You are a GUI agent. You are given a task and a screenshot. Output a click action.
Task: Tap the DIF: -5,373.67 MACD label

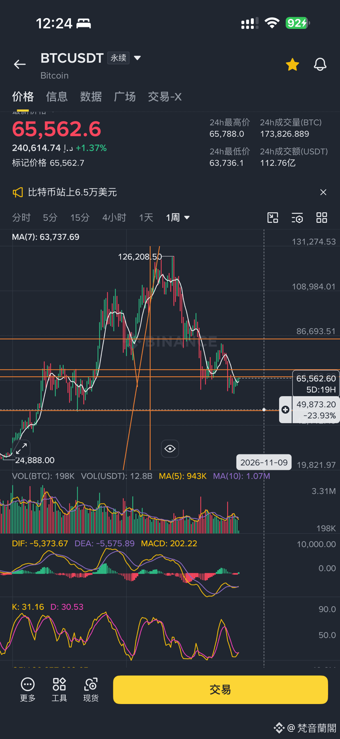[40, 543]
